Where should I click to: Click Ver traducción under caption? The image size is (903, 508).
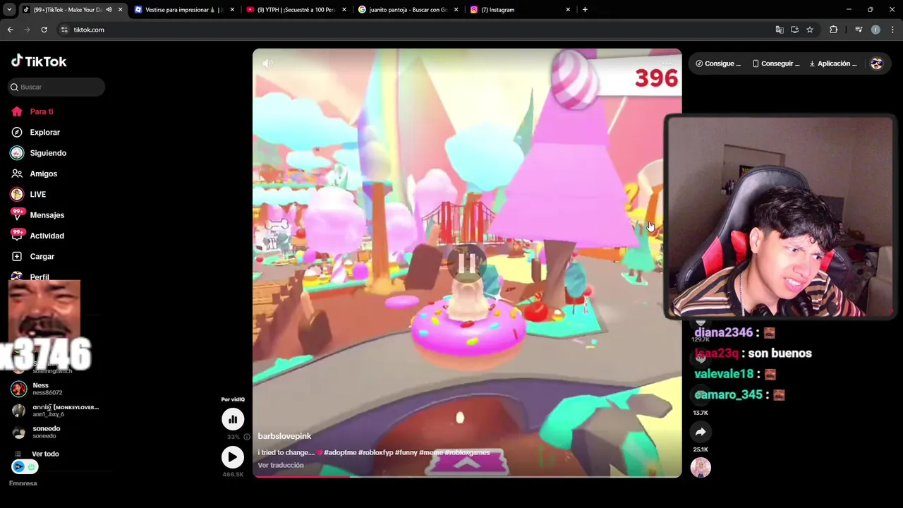click(x=281, y=465)
